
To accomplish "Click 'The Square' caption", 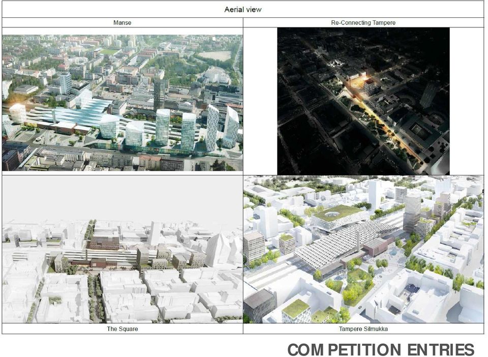I will point(123,329).
